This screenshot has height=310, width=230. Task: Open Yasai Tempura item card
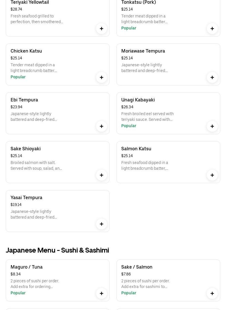[x=57, y=211]
